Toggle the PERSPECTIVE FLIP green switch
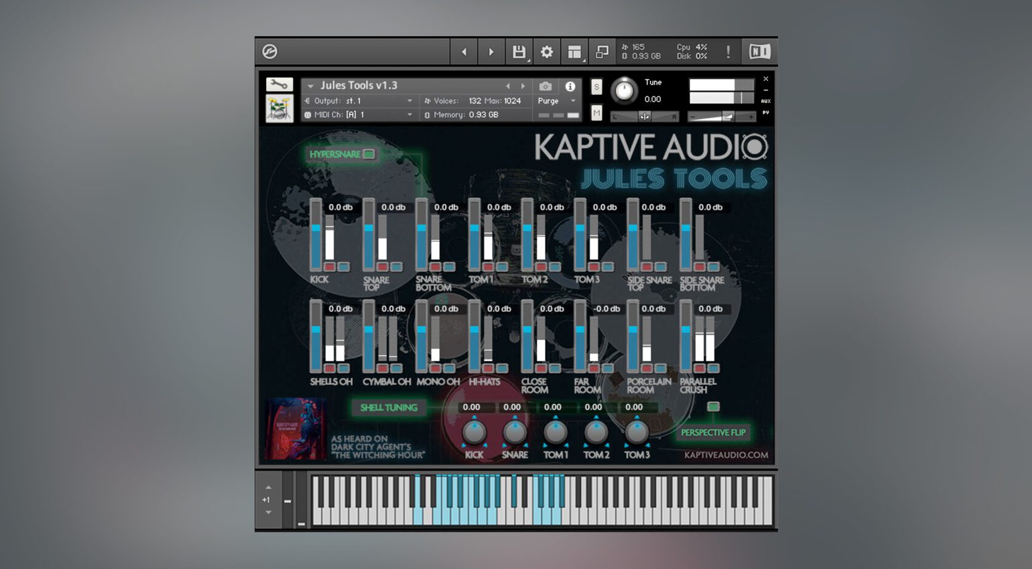The width and height of the screenshot is (1032, 569). point(713,407)
